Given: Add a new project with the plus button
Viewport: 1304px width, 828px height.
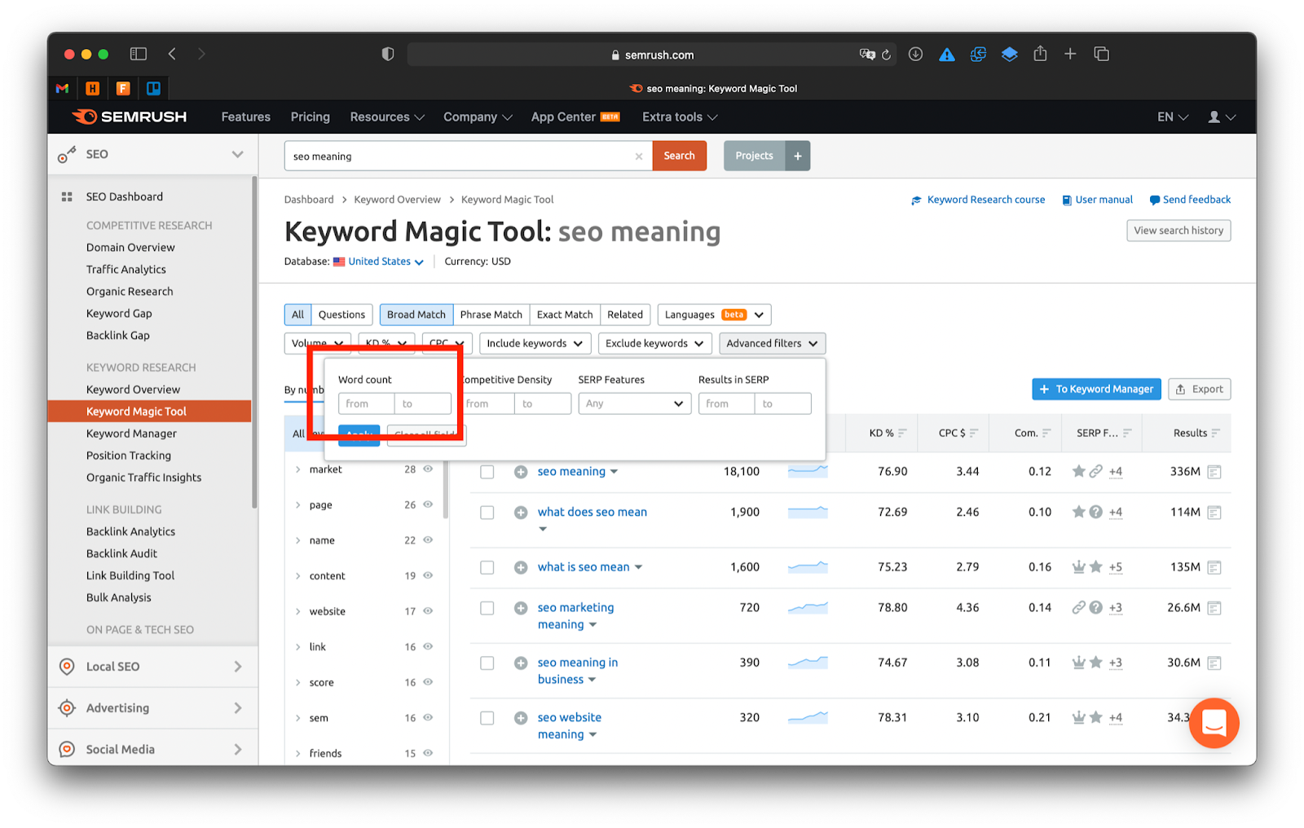Looking at the screenshot, I should [798, 156].
